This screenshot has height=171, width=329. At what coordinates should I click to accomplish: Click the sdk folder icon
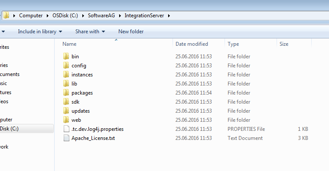[66, 101]
